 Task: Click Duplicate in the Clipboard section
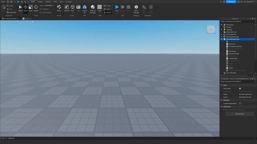point(11,12)
